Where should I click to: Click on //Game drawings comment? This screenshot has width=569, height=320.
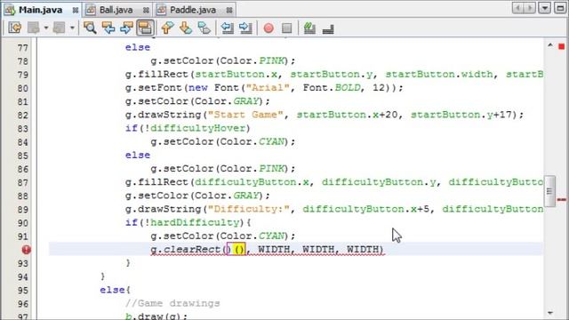click(x=172, y=303)
